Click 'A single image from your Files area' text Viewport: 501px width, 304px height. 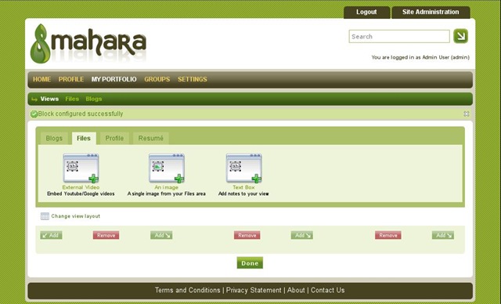click(x=167, y=194)
